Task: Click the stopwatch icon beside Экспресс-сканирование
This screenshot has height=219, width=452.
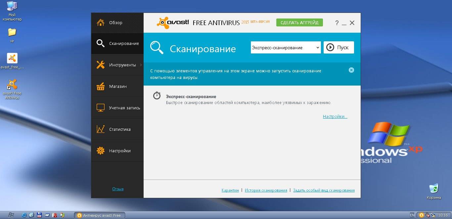Action: [157, 96]
